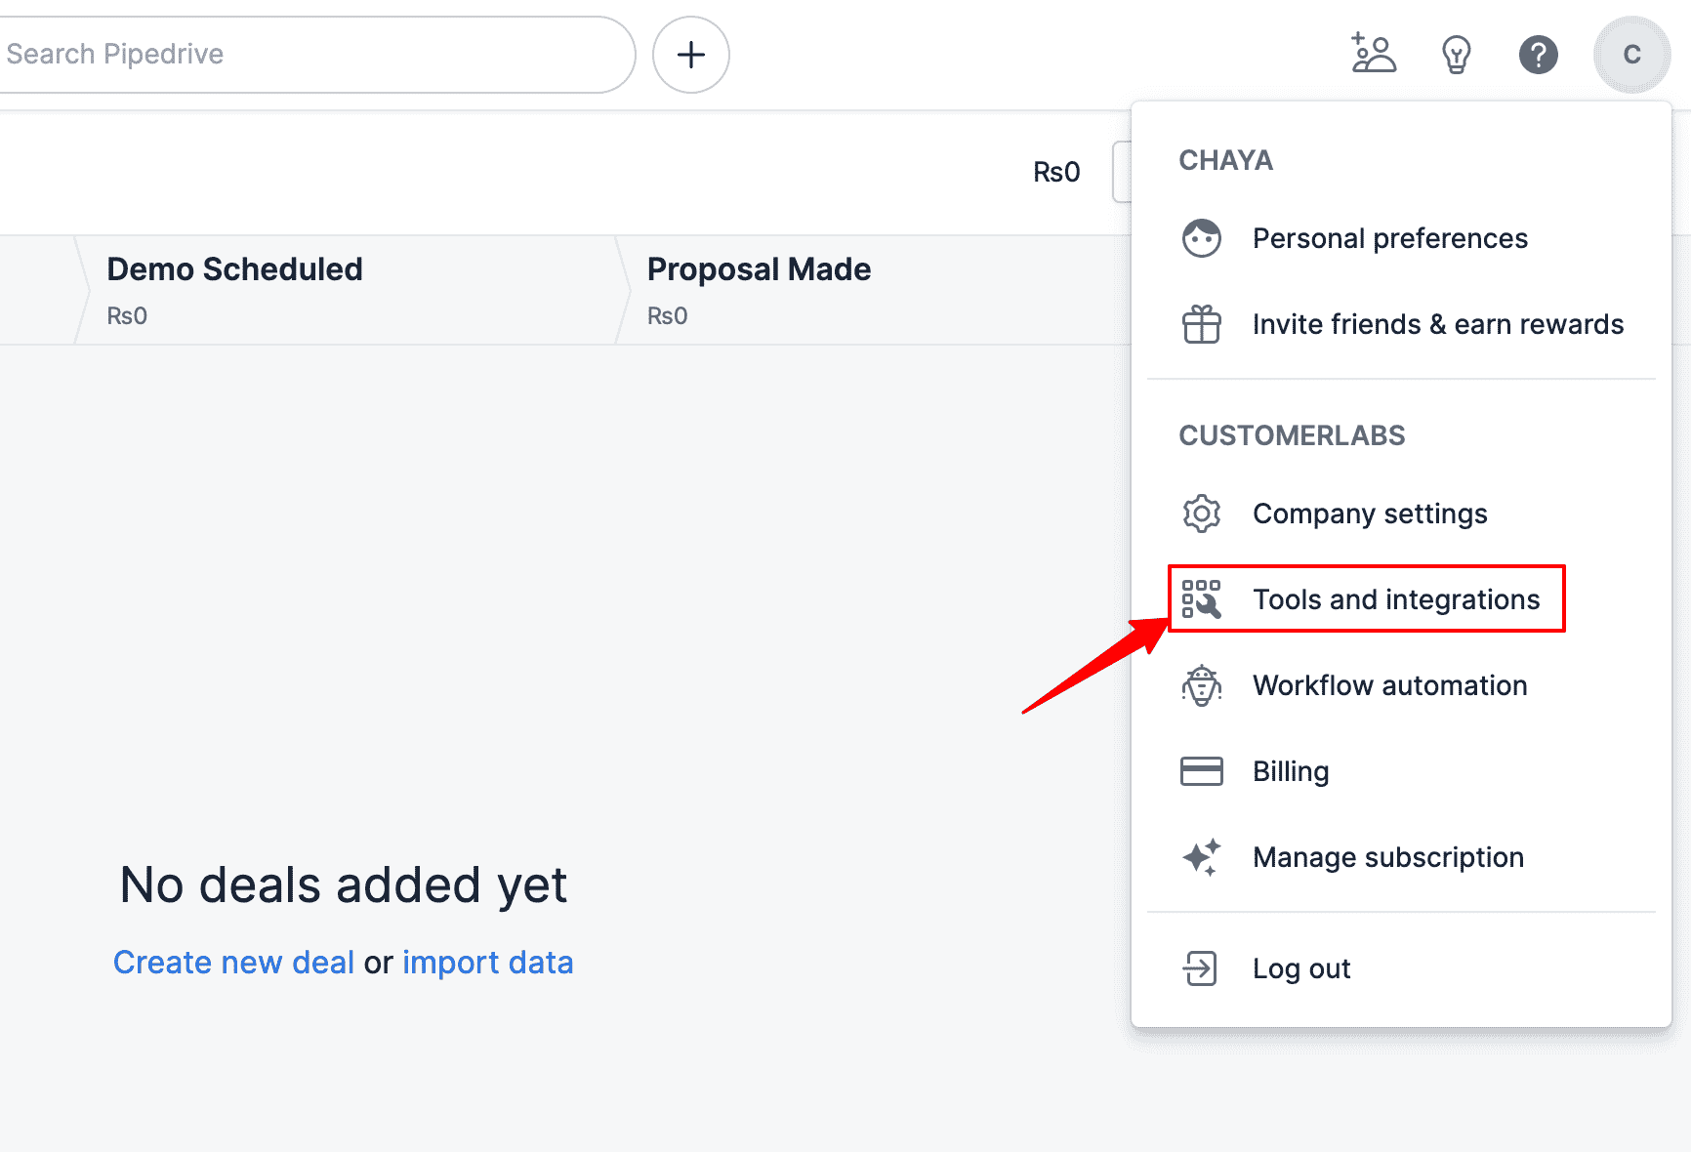1691x1152 pixels.
Task: Open the invite users icon in top bar
Action: coord(1375,54)
